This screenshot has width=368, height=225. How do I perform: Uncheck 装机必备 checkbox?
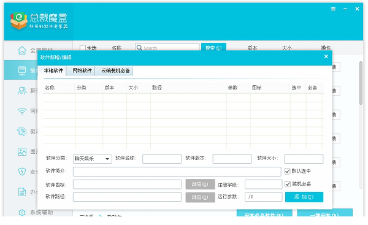coord(288,184)
